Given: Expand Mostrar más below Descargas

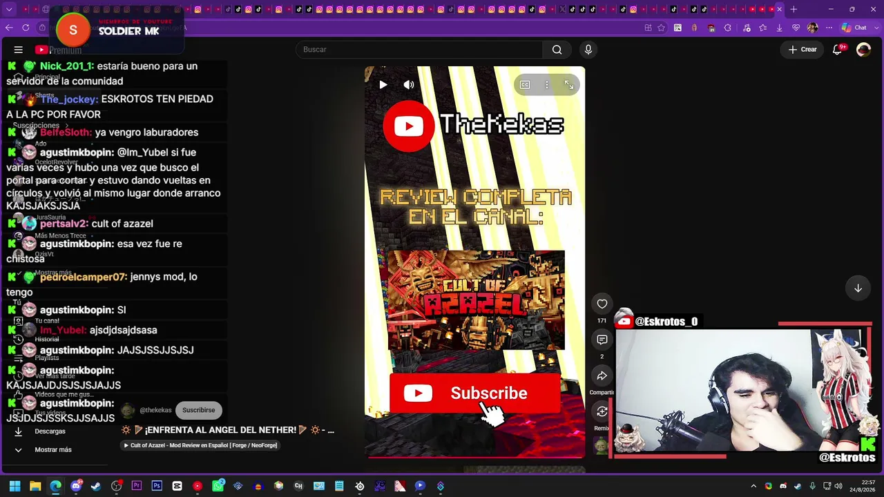Looking at the screenshot, I should tap(53, 449).
